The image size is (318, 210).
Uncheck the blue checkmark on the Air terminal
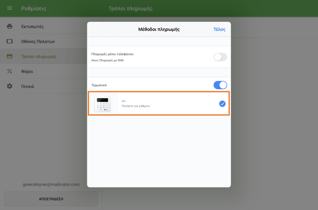(222, 104)
